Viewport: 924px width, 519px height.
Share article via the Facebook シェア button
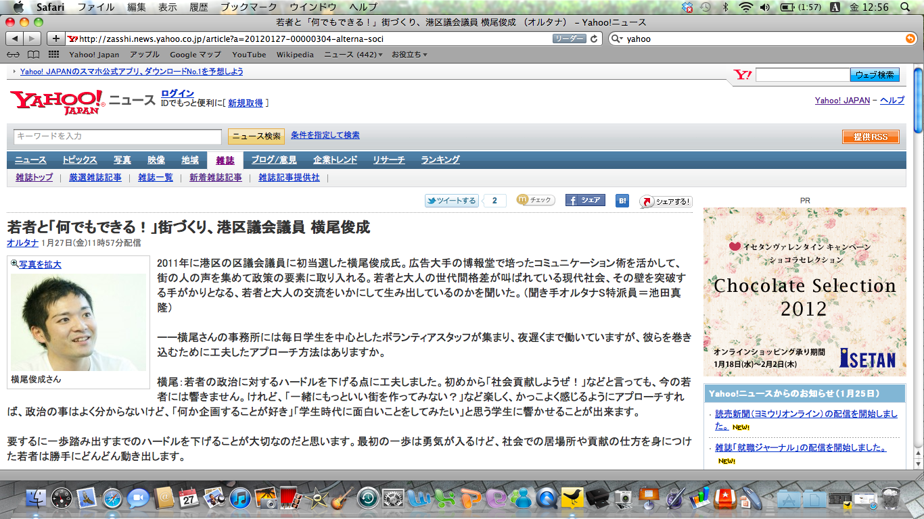(x=584, y=201)
